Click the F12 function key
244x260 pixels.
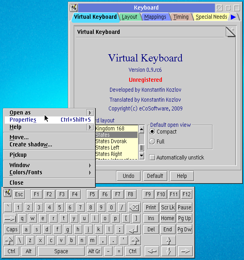pos(187,194)
